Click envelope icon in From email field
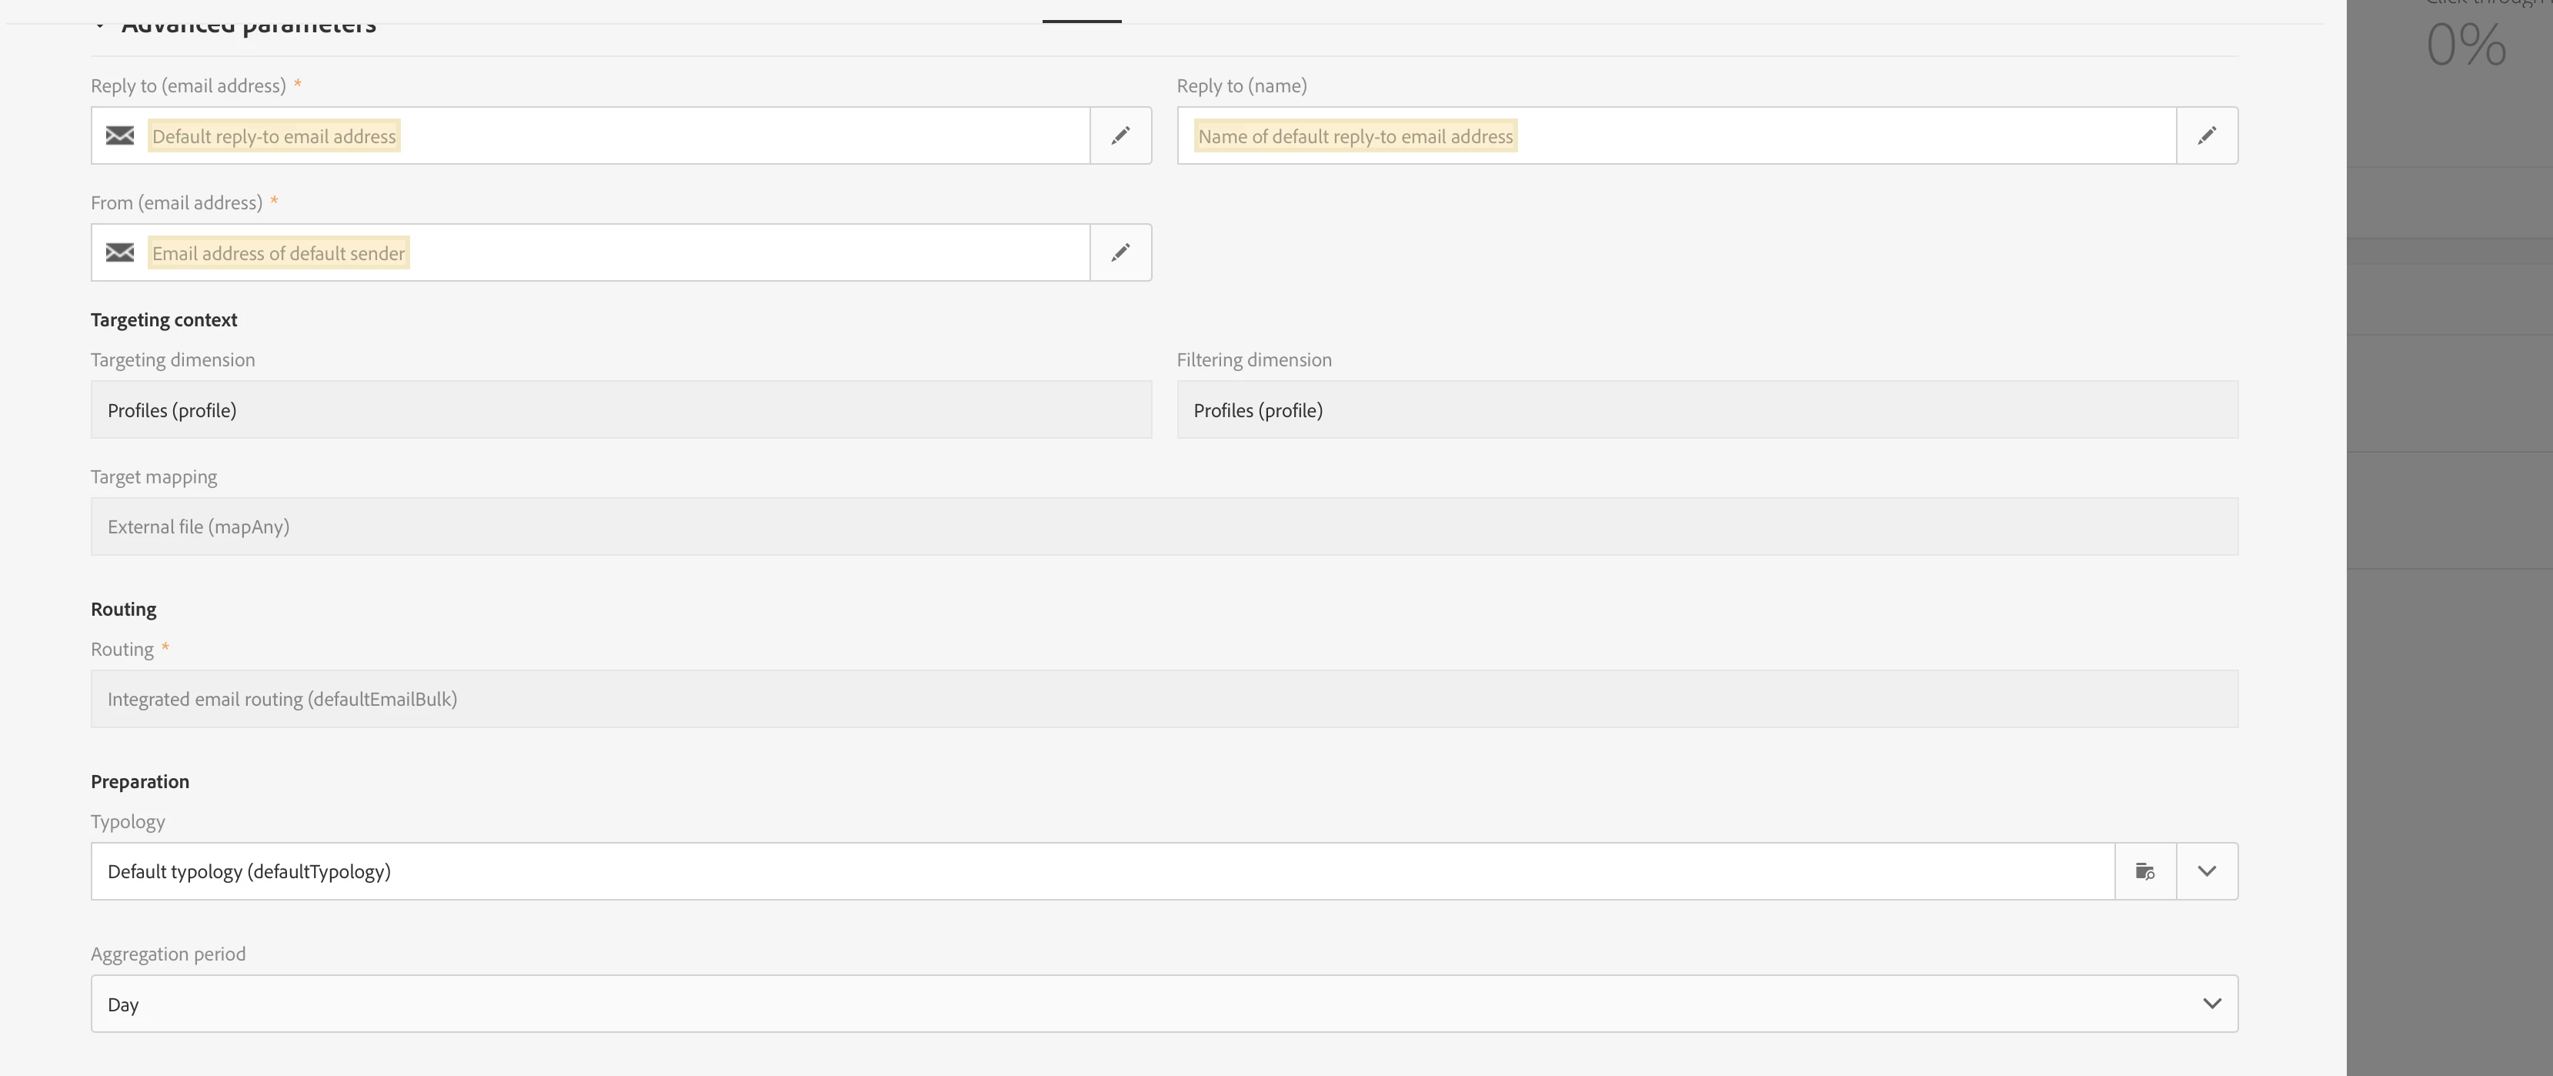 click(x=120, y=253)
